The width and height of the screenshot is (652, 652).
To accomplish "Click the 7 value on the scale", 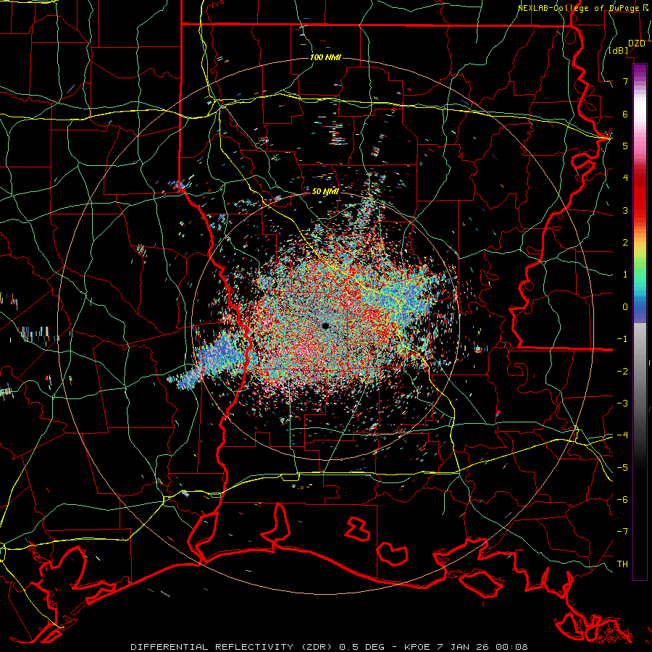I will point(625,81).
